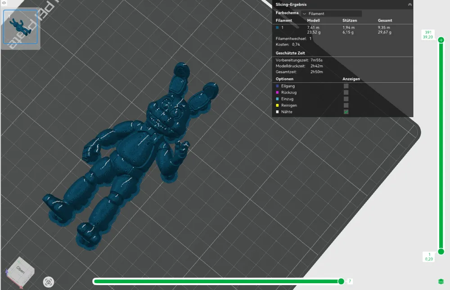Click the Gesamt value 29,67 g
The height and width of the screenshot is (290, 450).
(385, 32)
